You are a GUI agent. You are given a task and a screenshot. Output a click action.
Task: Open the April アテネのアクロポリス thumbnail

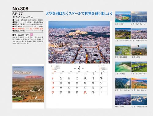point(139,33)
